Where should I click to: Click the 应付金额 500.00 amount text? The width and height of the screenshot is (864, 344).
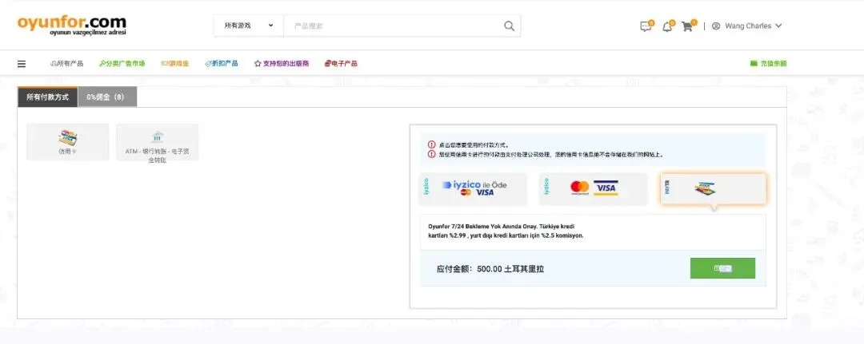pyautogui.click(x=490, y=269)
